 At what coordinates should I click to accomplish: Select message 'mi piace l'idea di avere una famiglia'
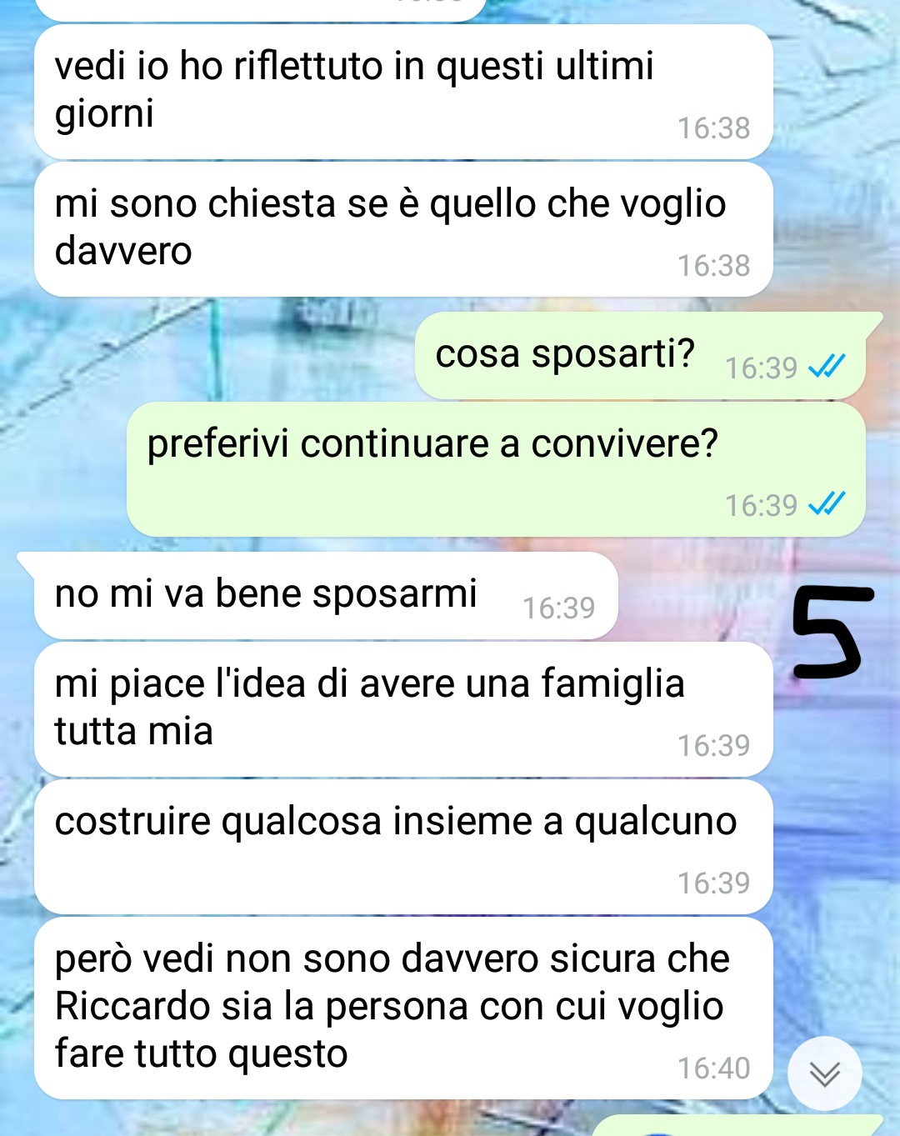[x=403, y=709]
